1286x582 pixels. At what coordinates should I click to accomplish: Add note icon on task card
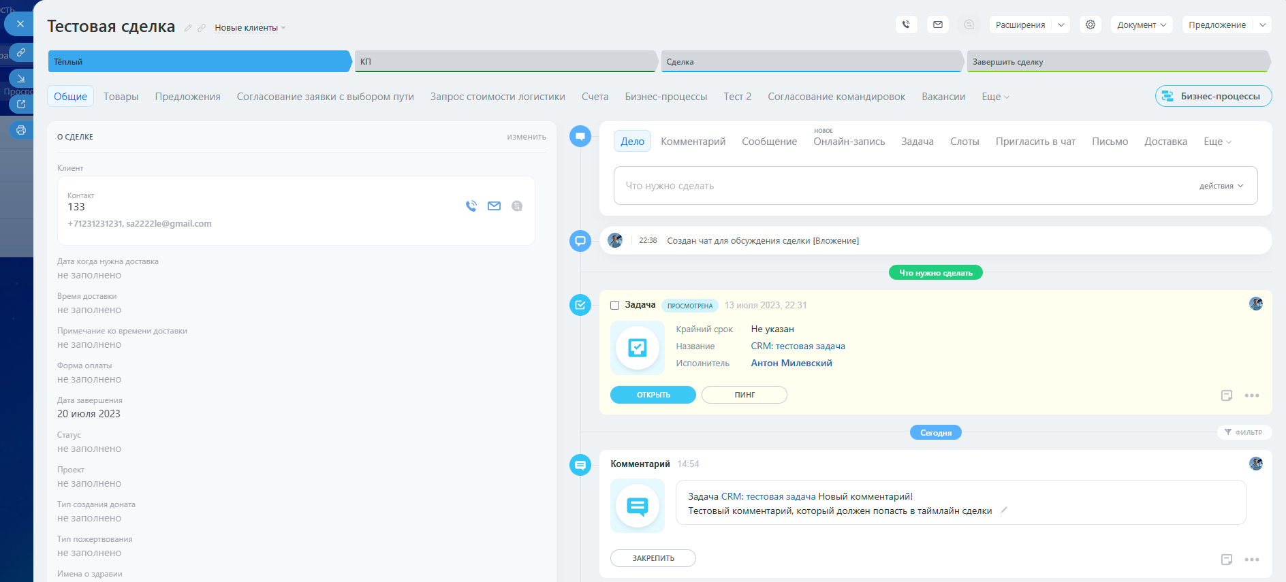(1227, 395)
